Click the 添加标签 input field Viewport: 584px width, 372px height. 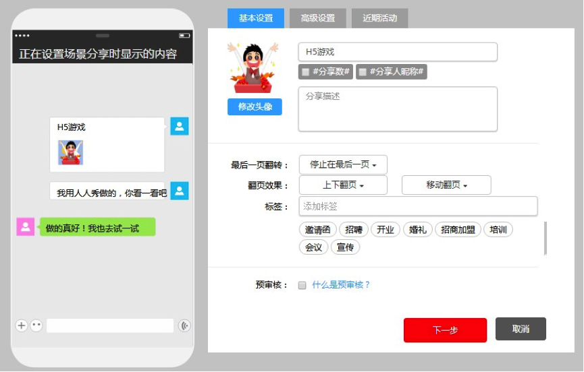click(418, 206)
